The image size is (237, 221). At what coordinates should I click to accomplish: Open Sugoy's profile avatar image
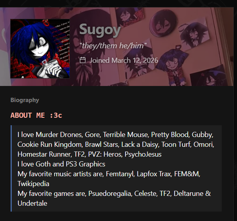coord(40,49)
